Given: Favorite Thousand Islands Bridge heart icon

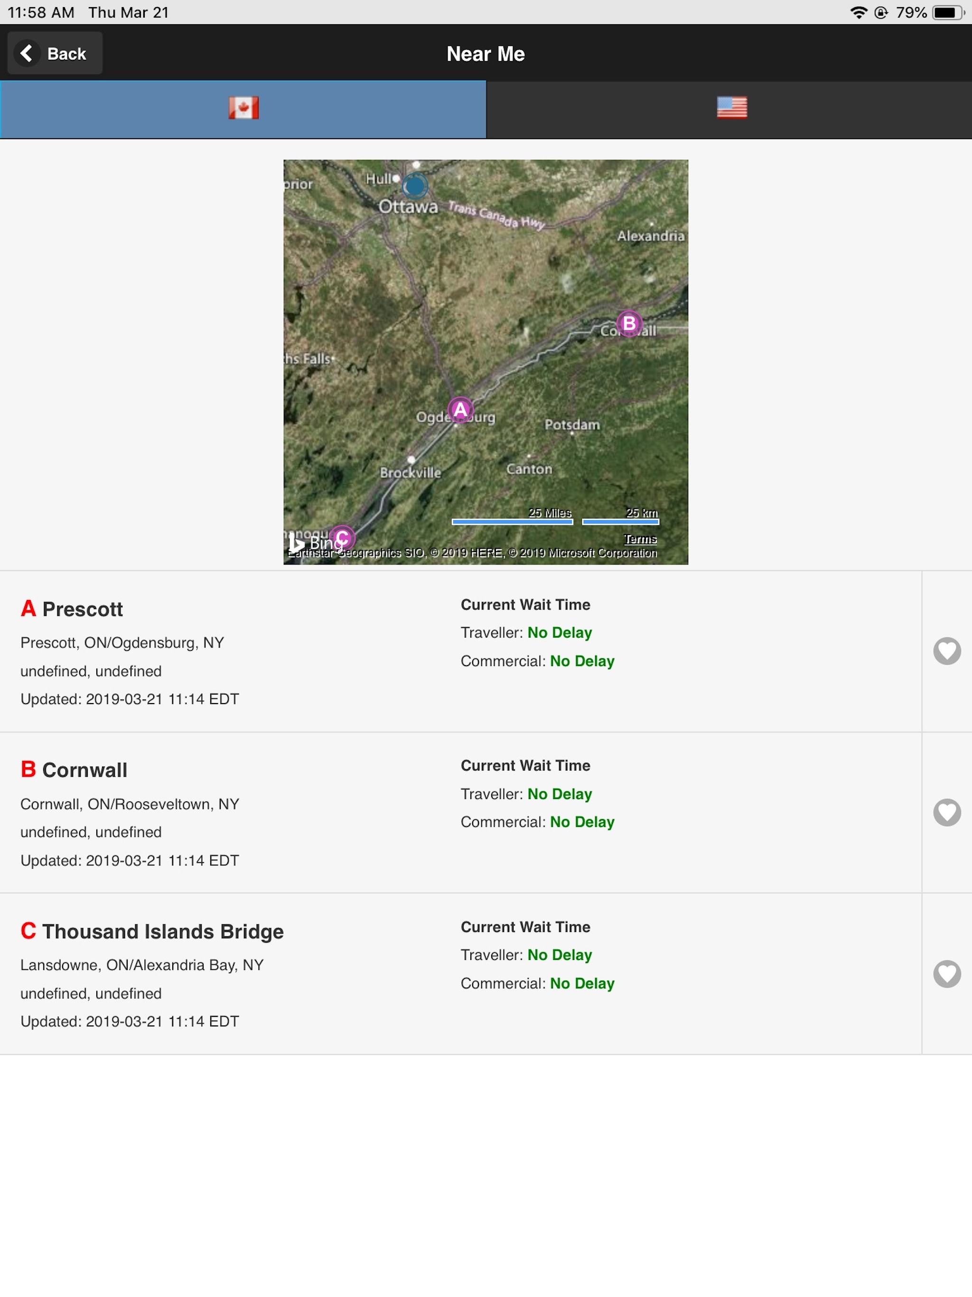Looking at the screenshot, I should pyautogui.click(x=946, y=973).
